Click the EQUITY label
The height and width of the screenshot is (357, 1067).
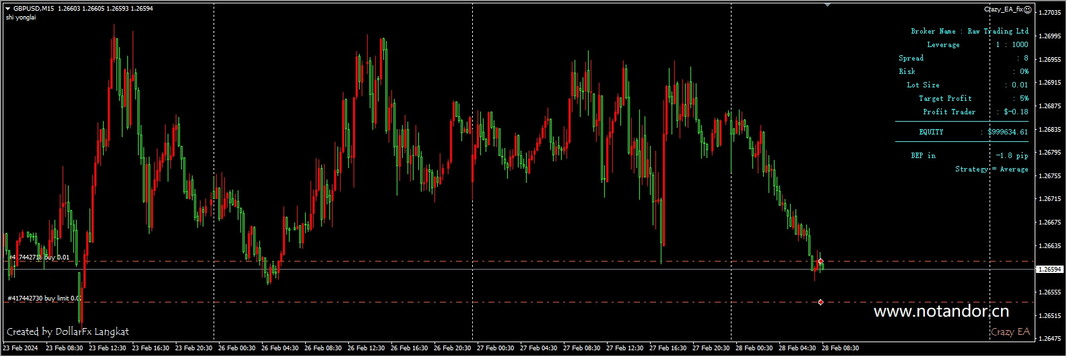pyautogui.click(x=931, y=132)
